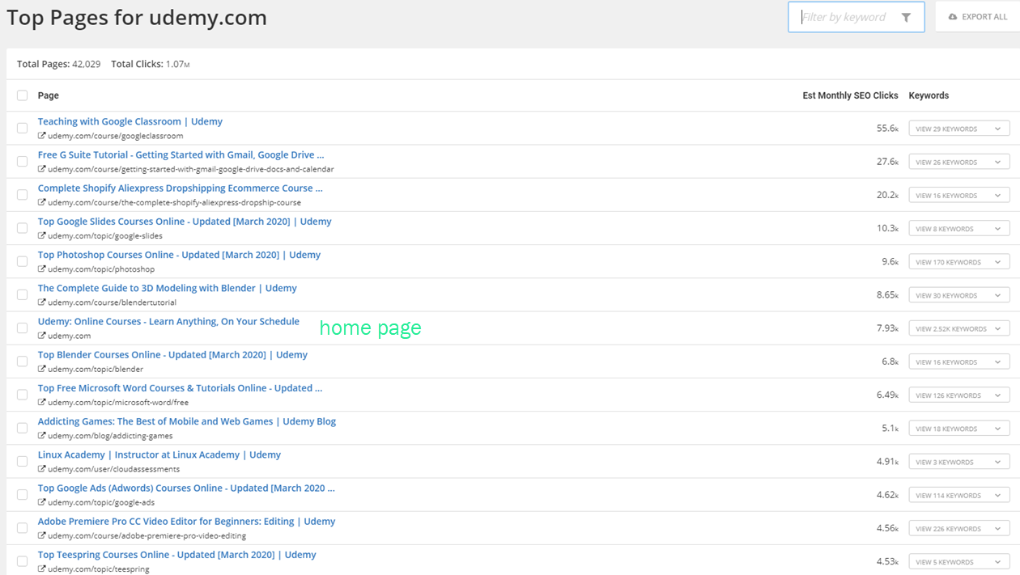Viewport: 1020px width, 575px height.
Task: Open View 5 Keywords dropdown
Action: (959, 562)
